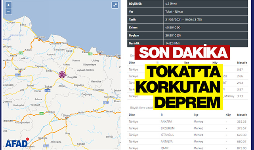The width and height of the screenshot is (254, 150).
Task: Click the Mesudiye town label
Action: tap(96, 81)
